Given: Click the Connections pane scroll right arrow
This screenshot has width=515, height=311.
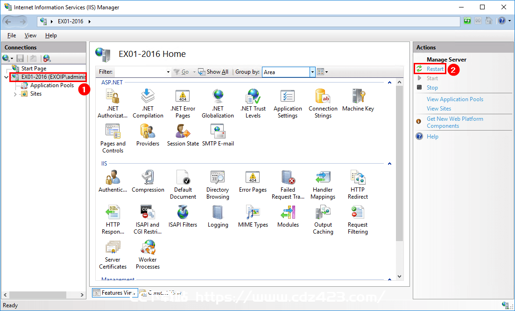Looking at the screenshot, I should pyautogui.click(x=82, y=295).
